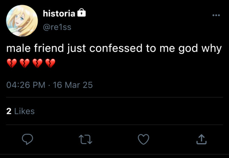This screenshot has width=229, height=158.
Task: Open the share upload arrow icon
Action: click(x=201, y=139)
